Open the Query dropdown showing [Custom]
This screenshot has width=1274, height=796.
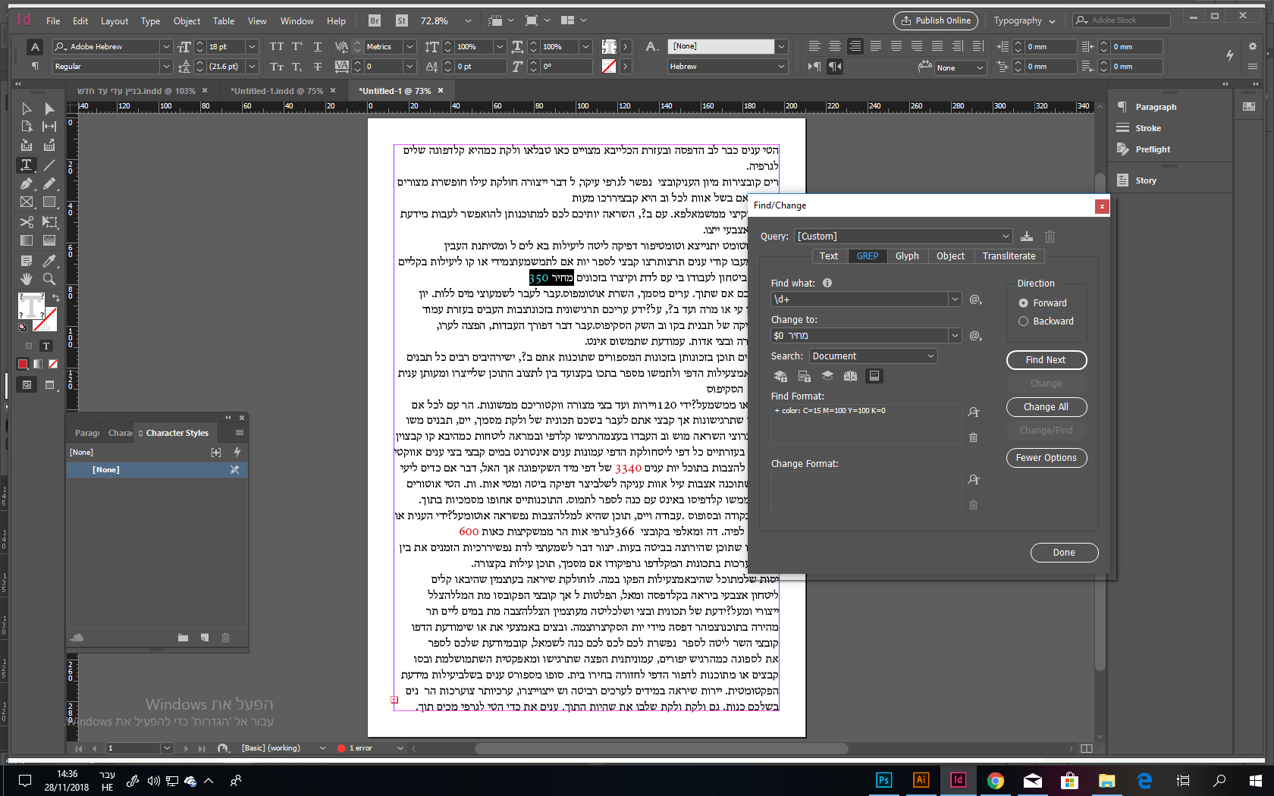click(x=902, y=236)
